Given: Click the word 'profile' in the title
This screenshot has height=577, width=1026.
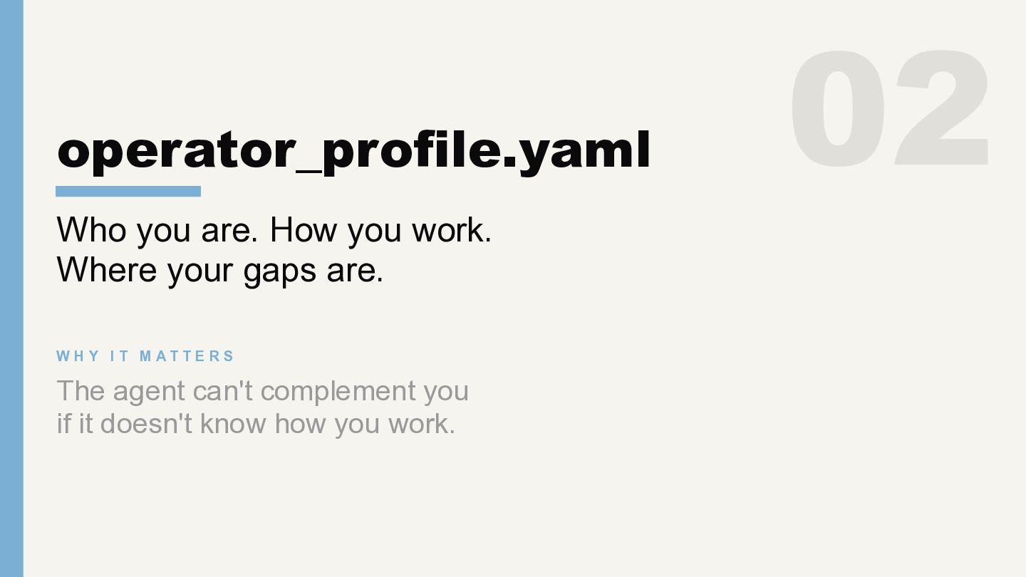Looking at the screenshot, I should [x=410, y=151].
